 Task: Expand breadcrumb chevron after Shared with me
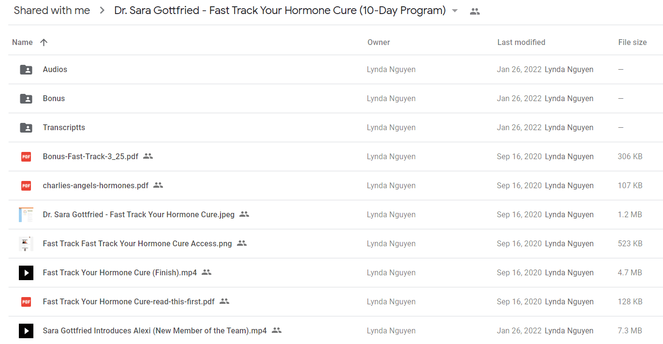[x=102, y=11]
